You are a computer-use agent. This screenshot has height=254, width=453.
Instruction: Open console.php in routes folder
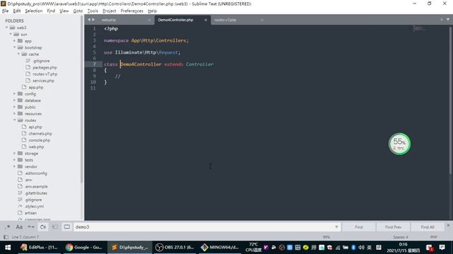[40, 140]
